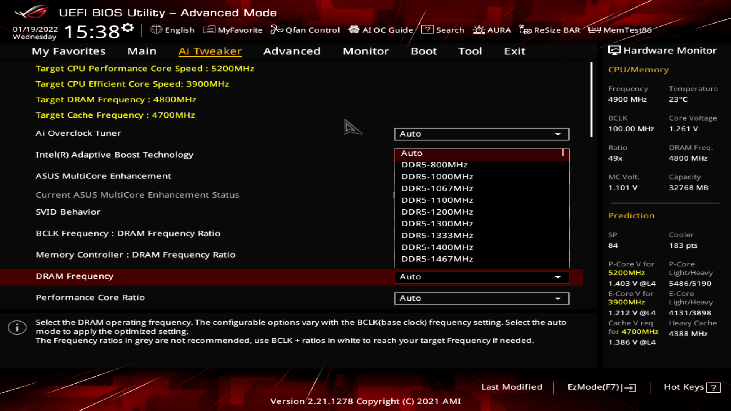
Task: Open the Monitor menu tab
Action: [x=365, y=51]
